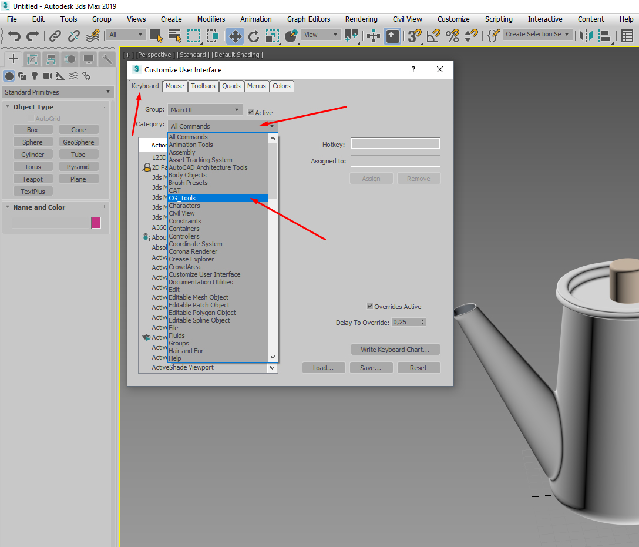Uncheck the Active checkbox beside Group
Image resolution: width=639 pixels, height=547 pixels.
pos(251,112)
